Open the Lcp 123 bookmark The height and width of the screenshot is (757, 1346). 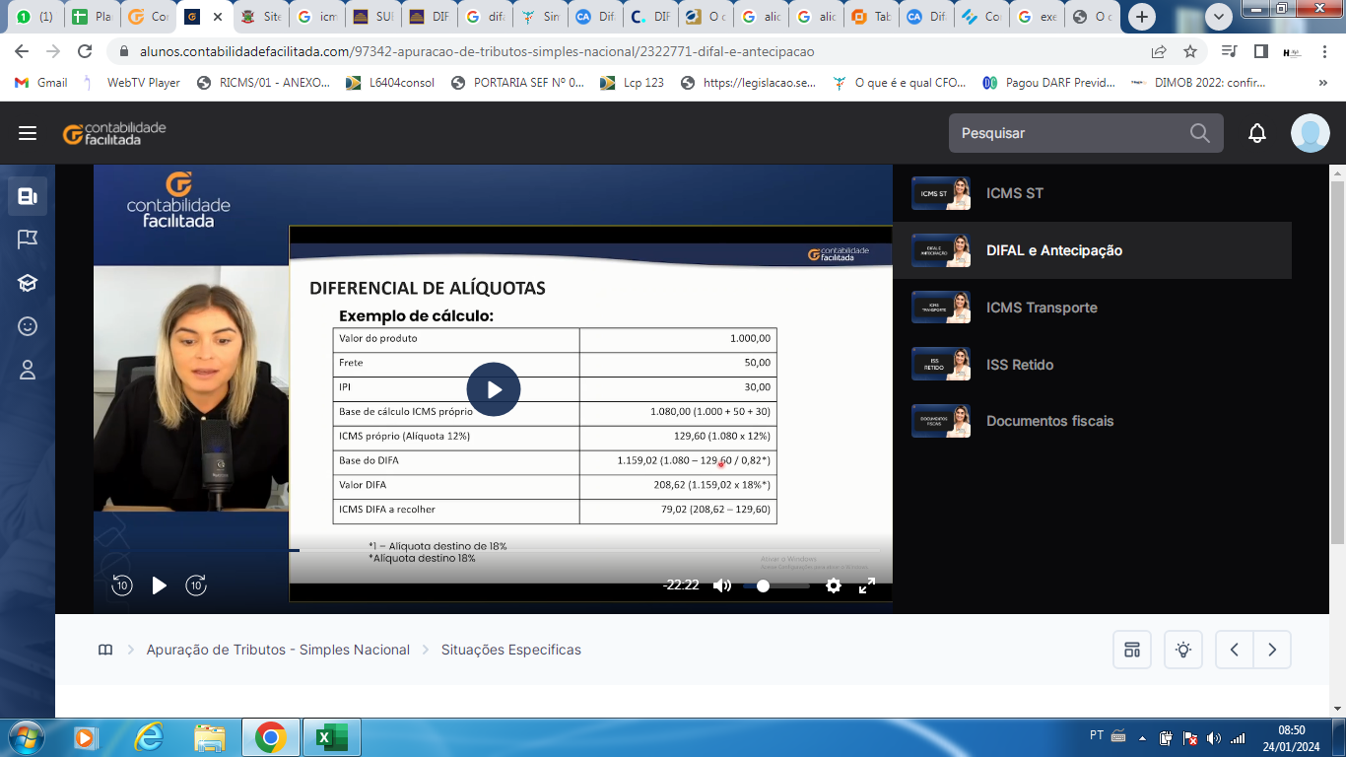[x=634, y=83]
